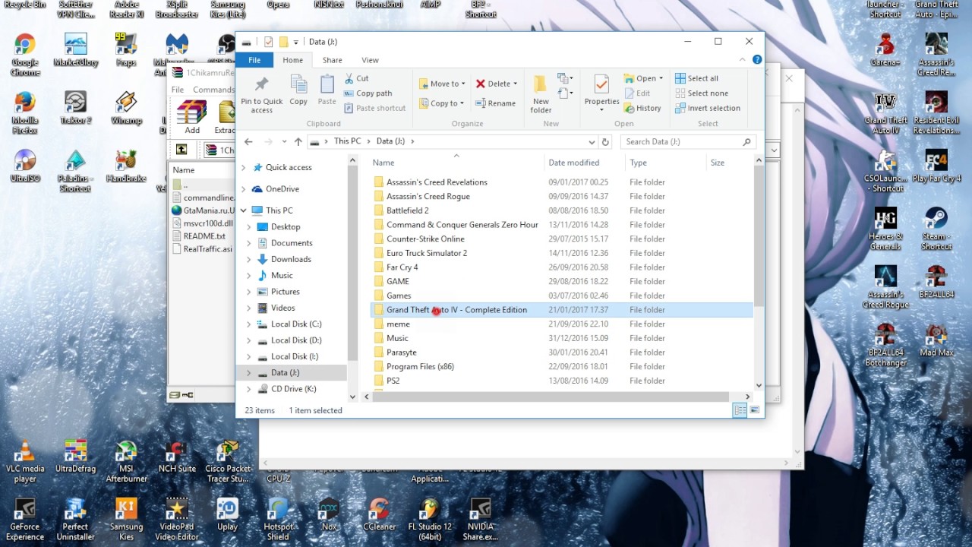Click Edit in the Open group

coord(637,93)
